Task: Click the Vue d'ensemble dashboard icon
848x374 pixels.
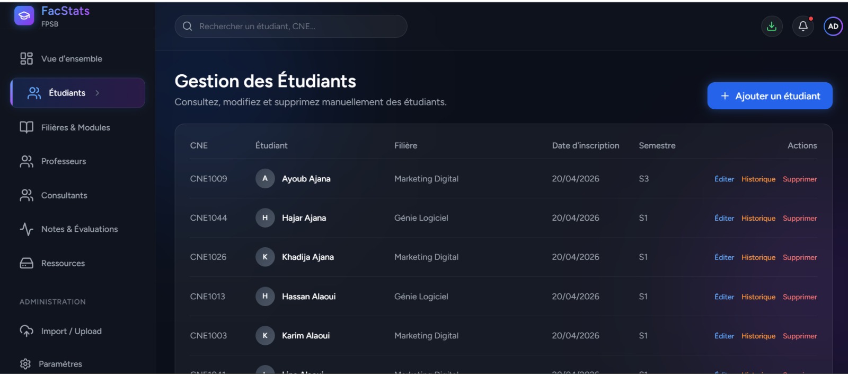Action: coord(26,58)
